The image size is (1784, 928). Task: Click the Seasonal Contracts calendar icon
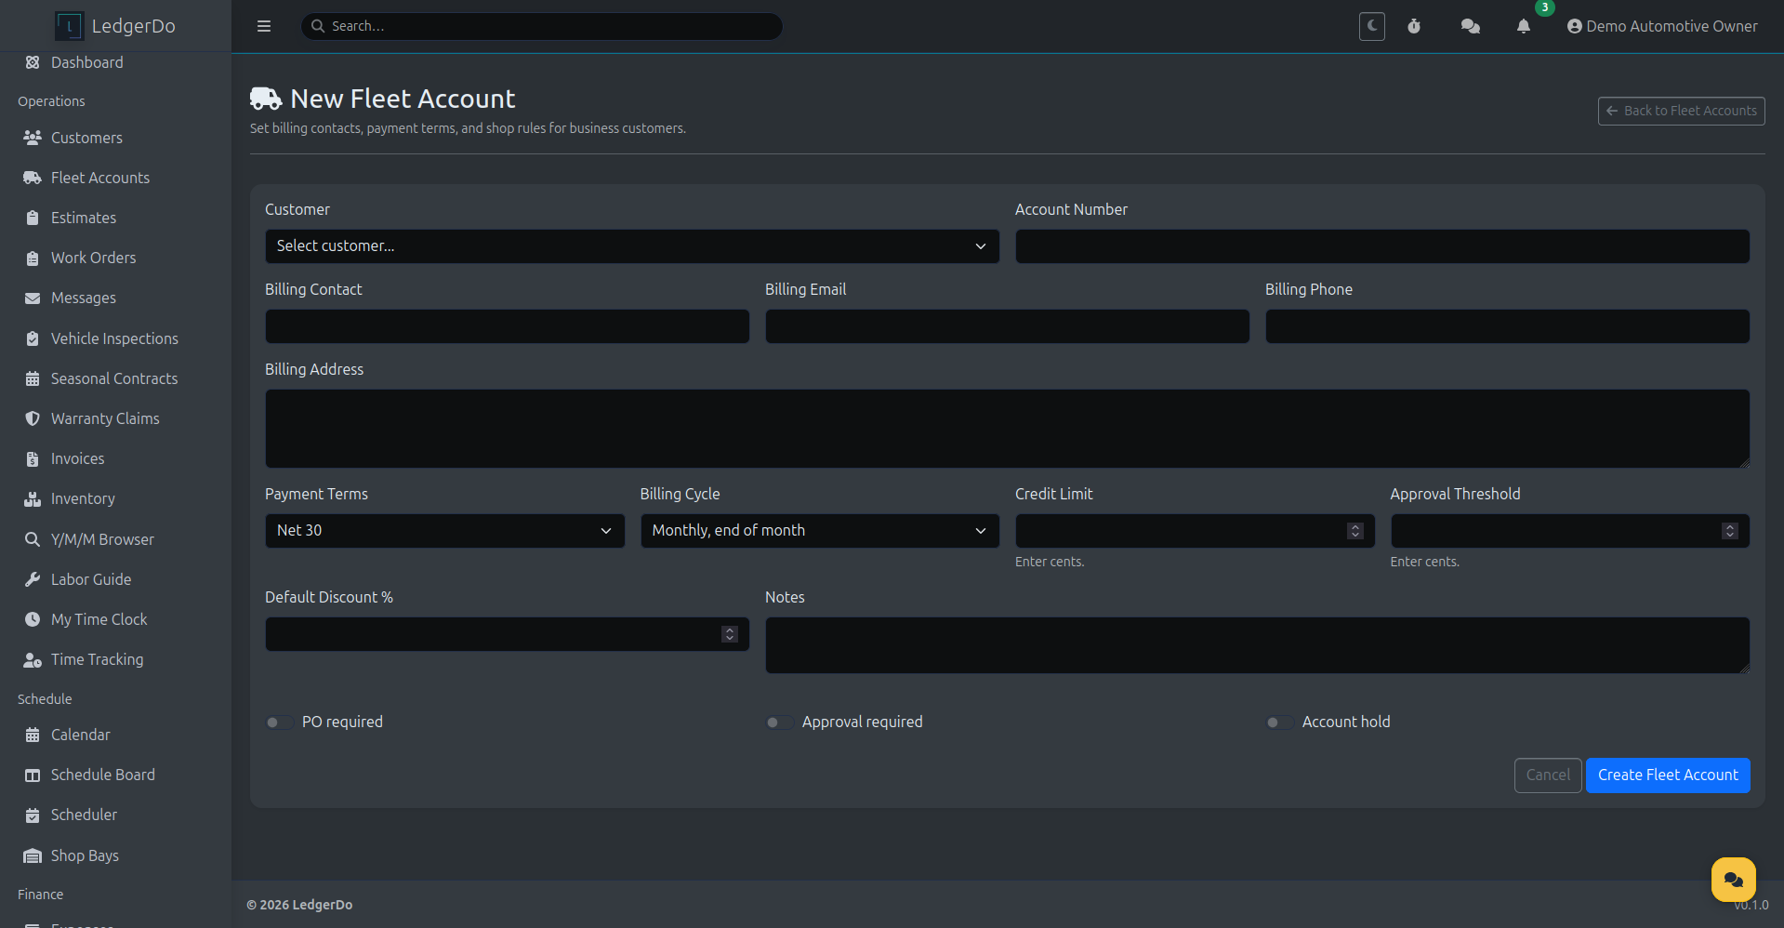pos(33,378)
